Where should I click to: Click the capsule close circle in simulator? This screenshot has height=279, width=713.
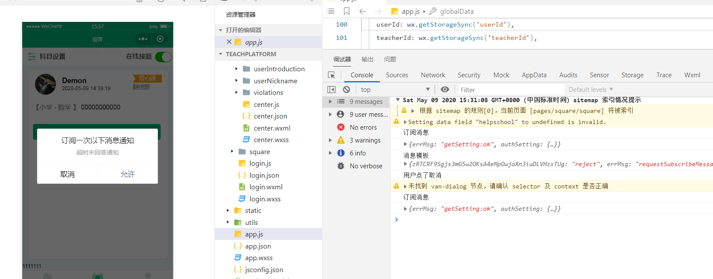[x=160, y=39]
